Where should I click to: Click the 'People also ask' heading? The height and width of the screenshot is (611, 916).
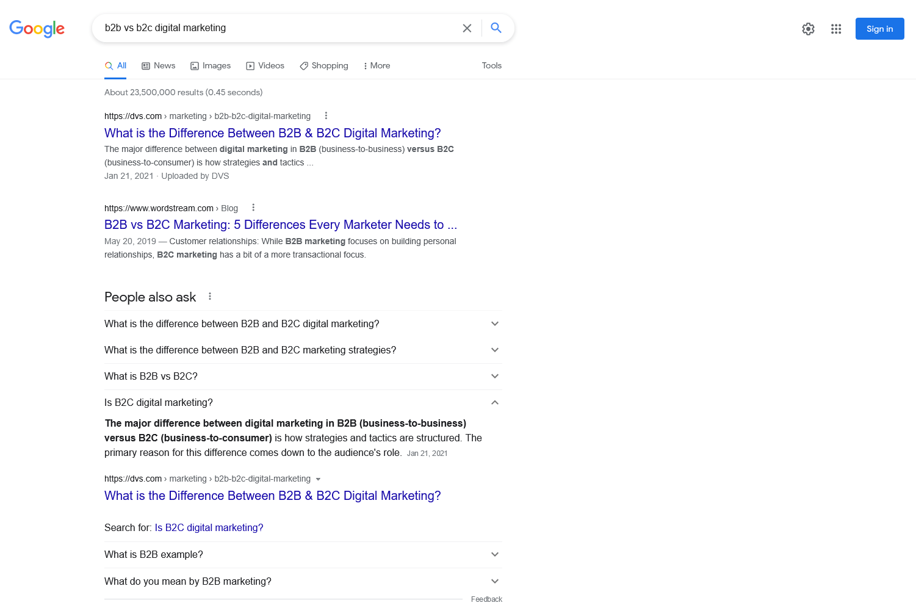click(x=150, y=297)
